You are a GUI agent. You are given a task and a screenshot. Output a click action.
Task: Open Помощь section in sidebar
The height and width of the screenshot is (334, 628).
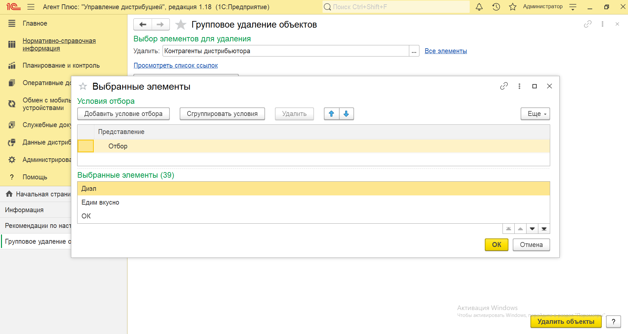(x=35, y=177)
